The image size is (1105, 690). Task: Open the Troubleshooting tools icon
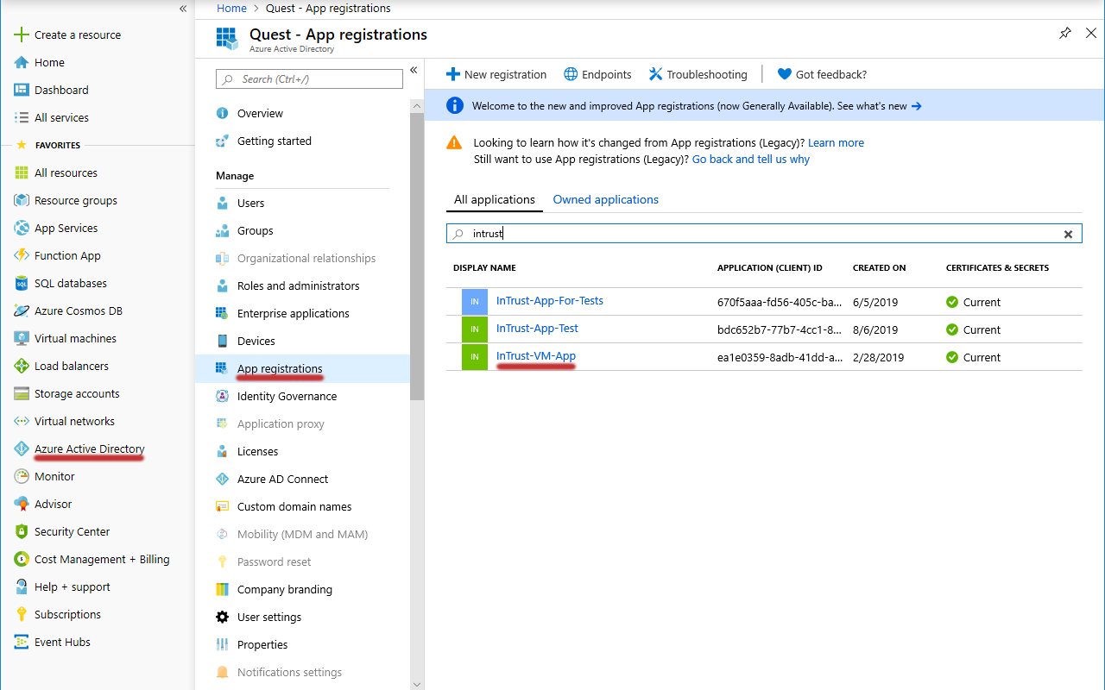655,75
